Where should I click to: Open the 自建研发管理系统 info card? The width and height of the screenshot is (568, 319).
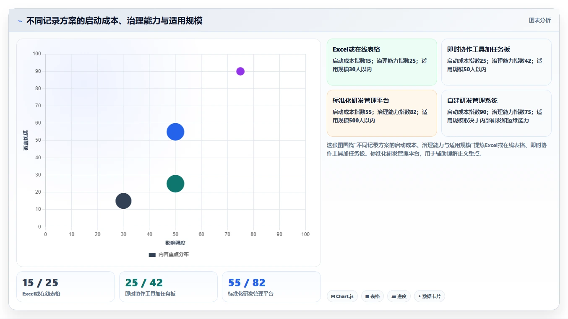(x=496, y=113)
